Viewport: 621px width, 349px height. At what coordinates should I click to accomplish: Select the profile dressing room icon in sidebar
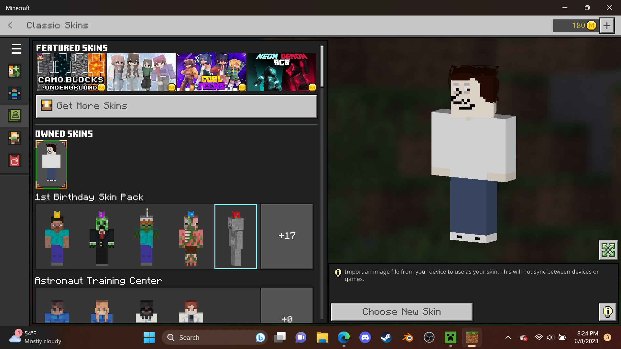(x=14, y=94)
